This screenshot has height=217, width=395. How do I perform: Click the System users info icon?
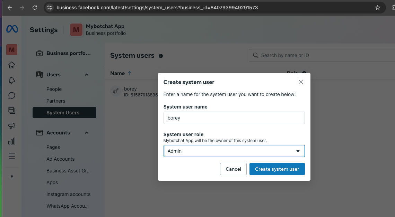point(161,56)
